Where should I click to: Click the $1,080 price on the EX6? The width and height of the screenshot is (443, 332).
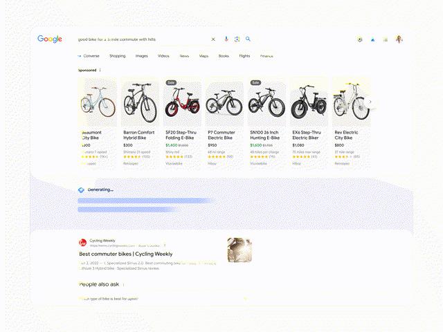[x=298, y=145]
